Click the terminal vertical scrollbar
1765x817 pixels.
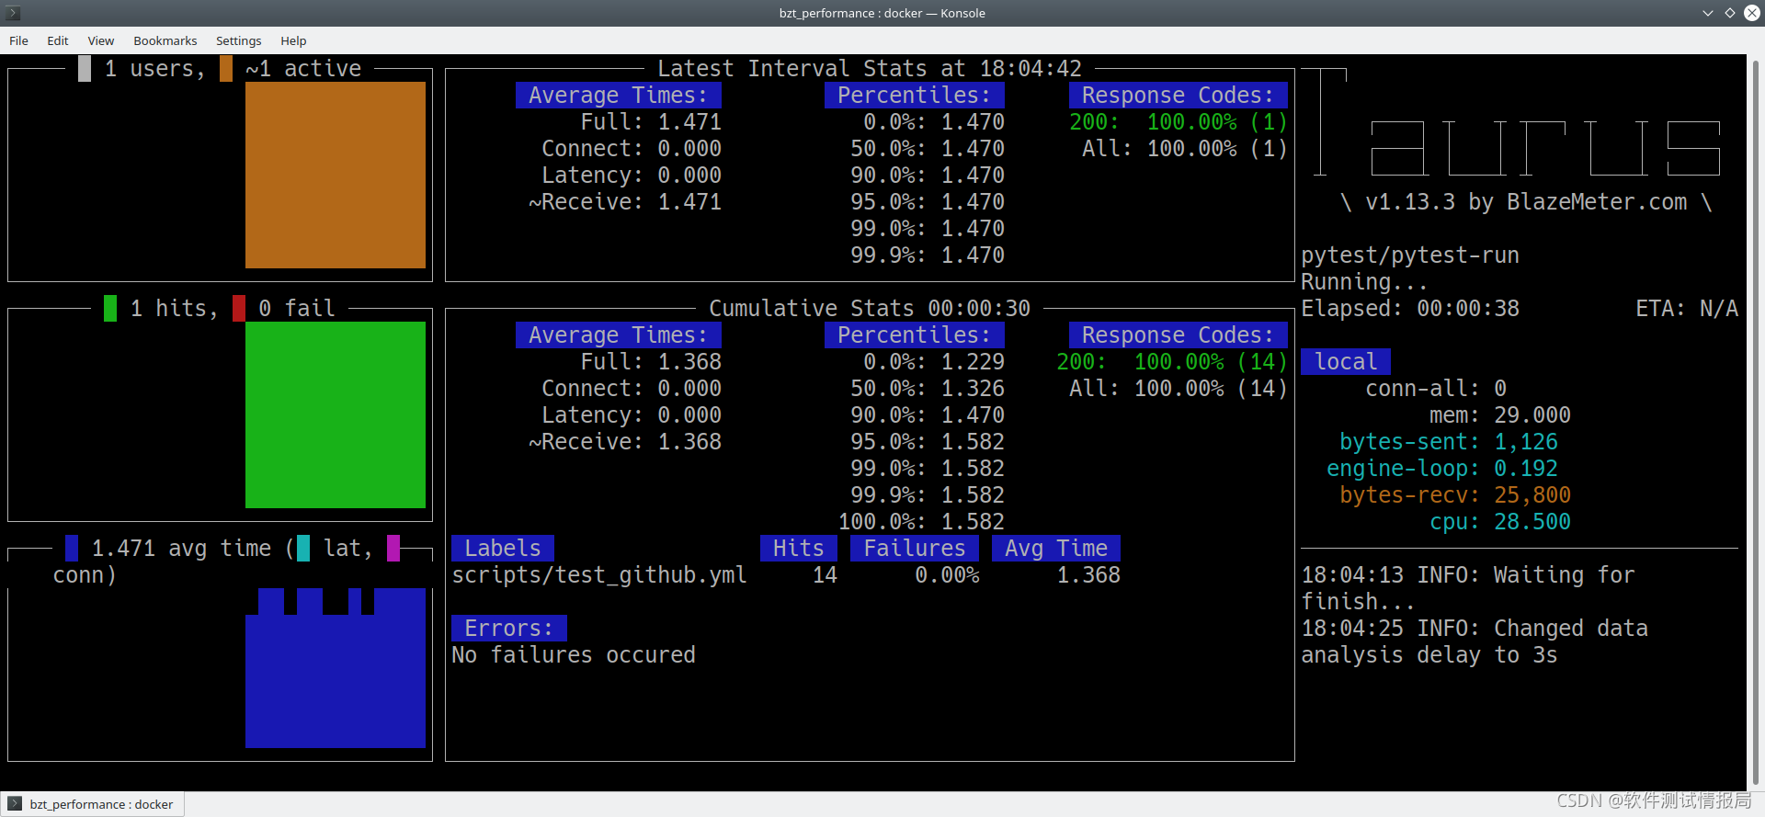[x=1756, y=423]
